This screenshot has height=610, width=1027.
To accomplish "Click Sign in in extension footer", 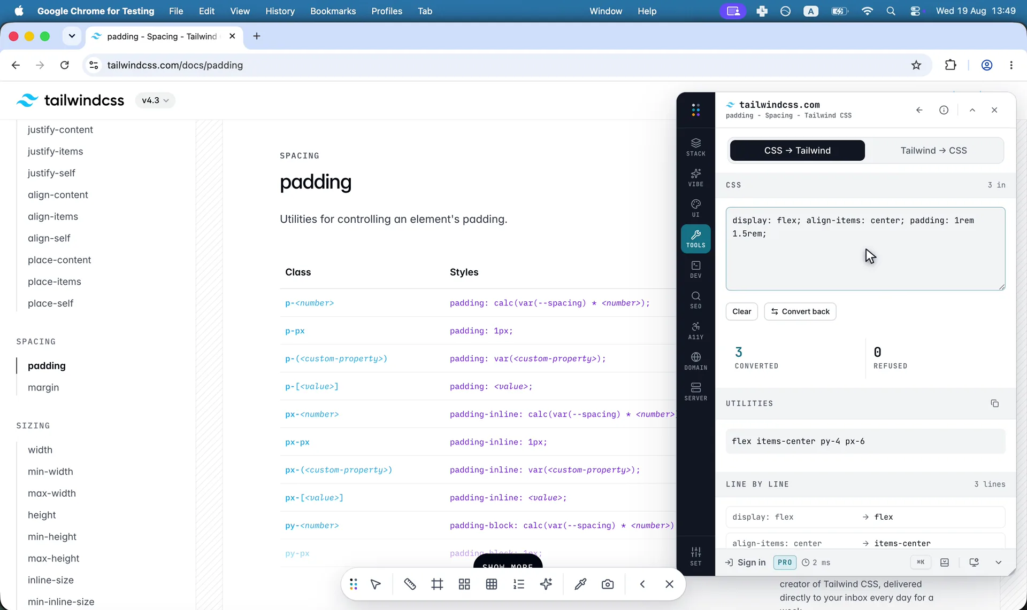I will tap(745, 562).
